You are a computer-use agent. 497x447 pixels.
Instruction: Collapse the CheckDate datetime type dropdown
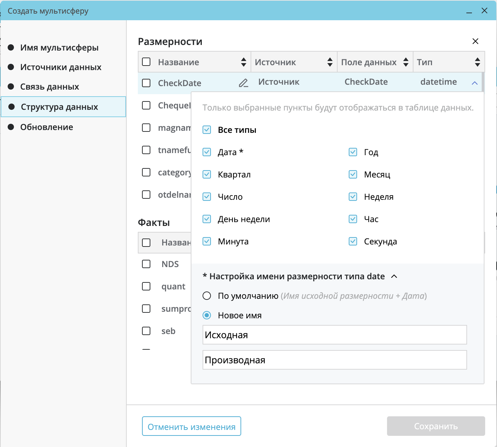(474, 83)
